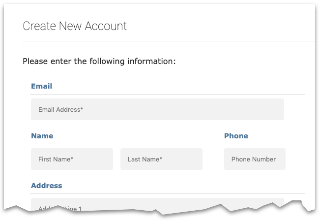Screen dimensions: 319x223
Task: Select the Last Name input field
Action: (161, 159)
